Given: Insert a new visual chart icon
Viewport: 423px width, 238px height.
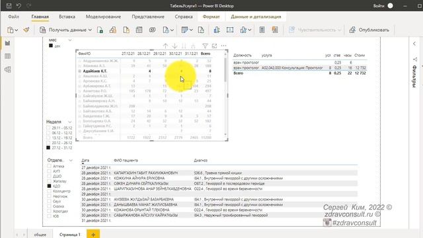Looking at the screenshot, I should click(x=217, y=30).
